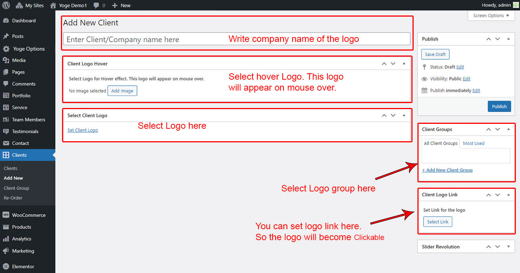Move the Publish panel down
This screenshot has width=520, height=273.
pos(498,39)
